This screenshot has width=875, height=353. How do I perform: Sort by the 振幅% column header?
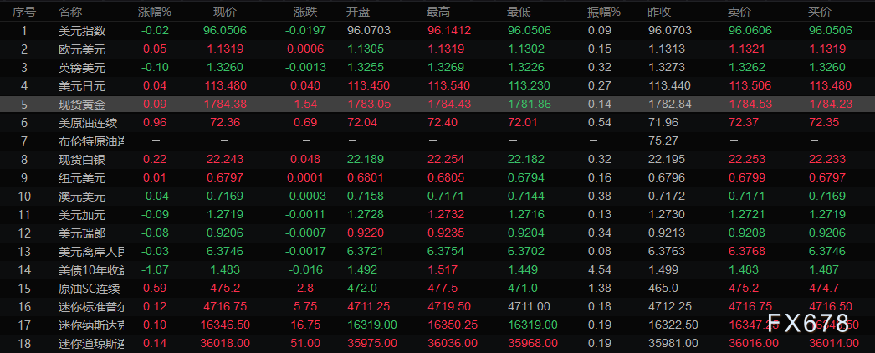pos(603,12)
